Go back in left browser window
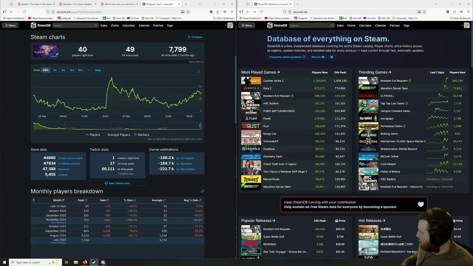Screen dimensions: 473x266 (11, 12)
